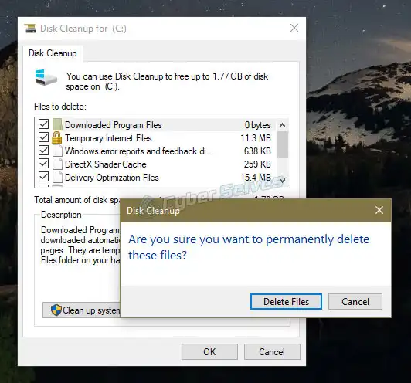Select the Delivery Optimization Files row

point(155,178)
